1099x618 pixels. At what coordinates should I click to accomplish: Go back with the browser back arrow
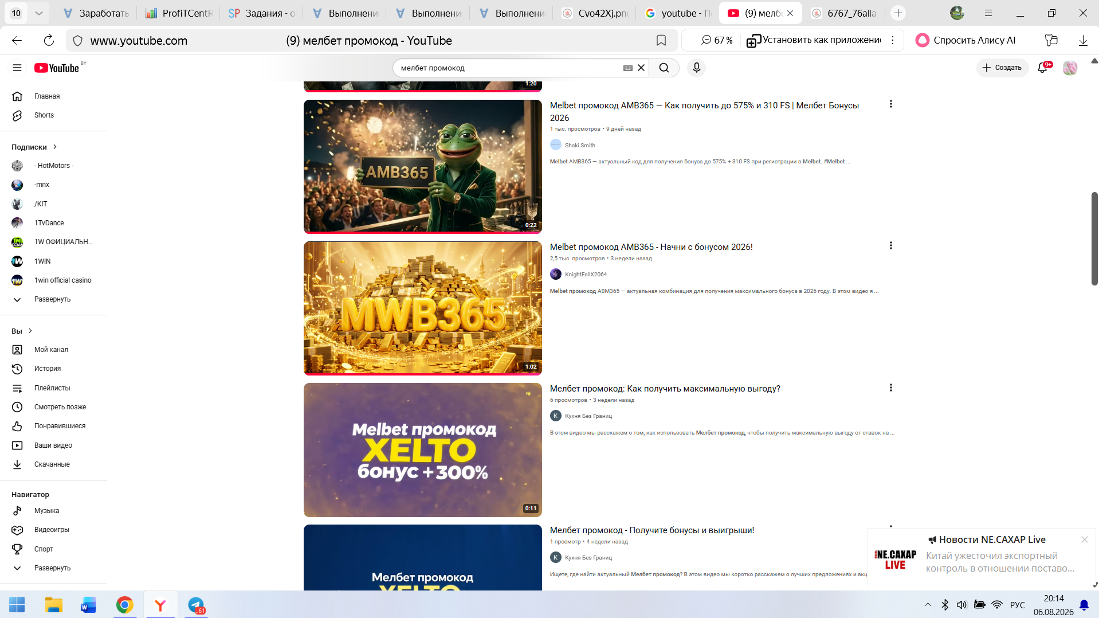pos(17,40)
